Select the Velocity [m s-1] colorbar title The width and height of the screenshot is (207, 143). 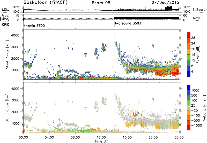(x=204, y=108)
